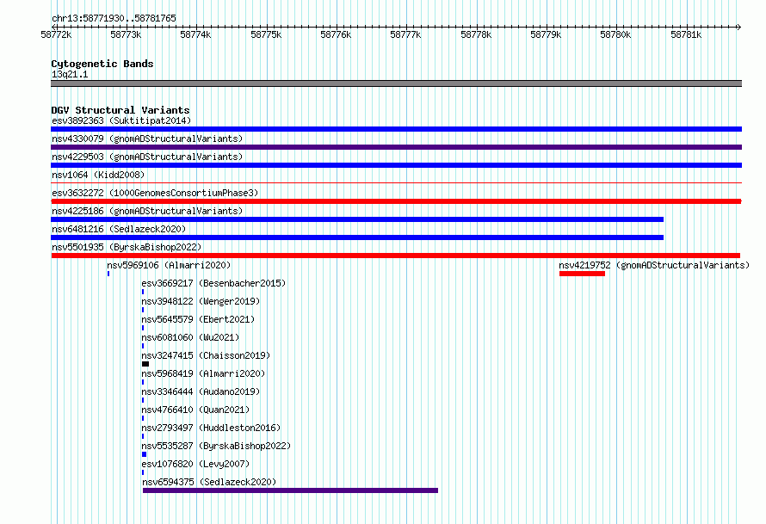Select the purple bar under nsv6594375
Screen dimensions: 766x524
point(290,490)
